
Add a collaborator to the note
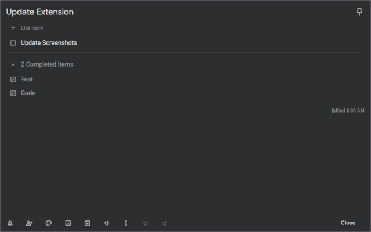(29, 223)
